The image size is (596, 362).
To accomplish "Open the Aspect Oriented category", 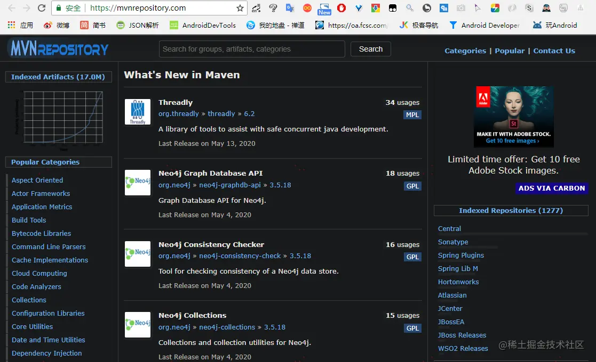I will (37, 180).
